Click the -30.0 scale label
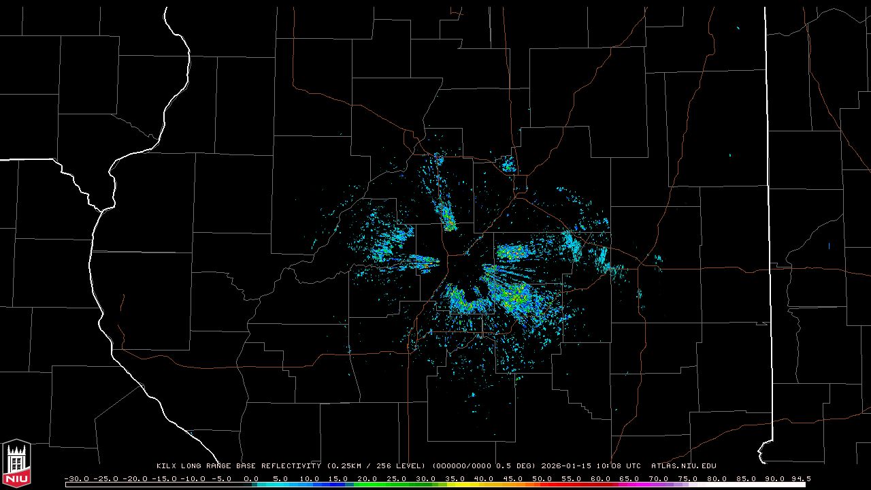This screenshot has width=871, height=490. point(76,478)
